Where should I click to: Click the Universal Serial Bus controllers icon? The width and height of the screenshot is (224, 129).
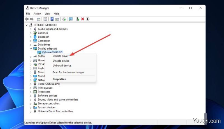click(x=35, y=111)
